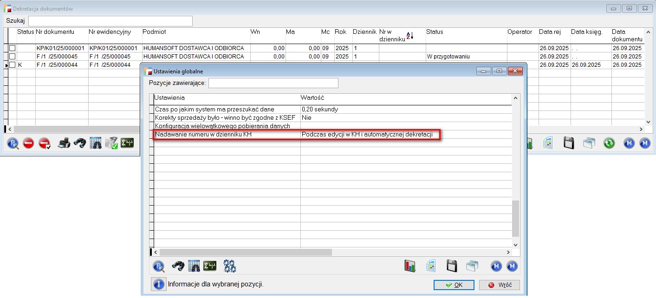The width and height of the screenshot is (656, 298).
Task: Tick the checkbox for document F /1 /25/000044
Action: 13,65
